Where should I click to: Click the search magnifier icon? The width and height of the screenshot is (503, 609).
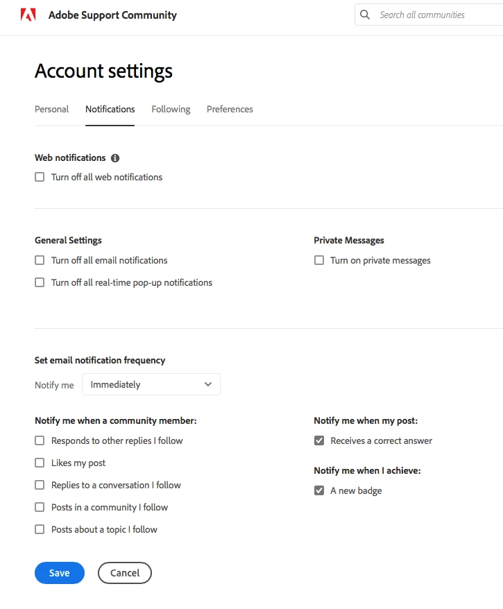point(366,15)
